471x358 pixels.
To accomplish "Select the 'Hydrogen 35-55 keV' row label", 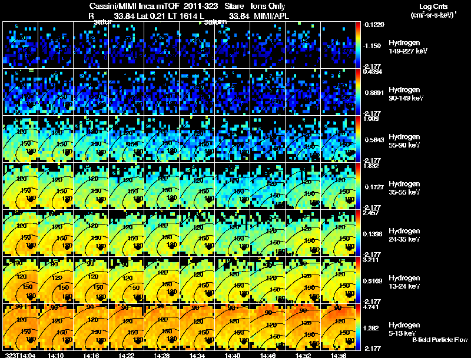I will tap(404, 188).
